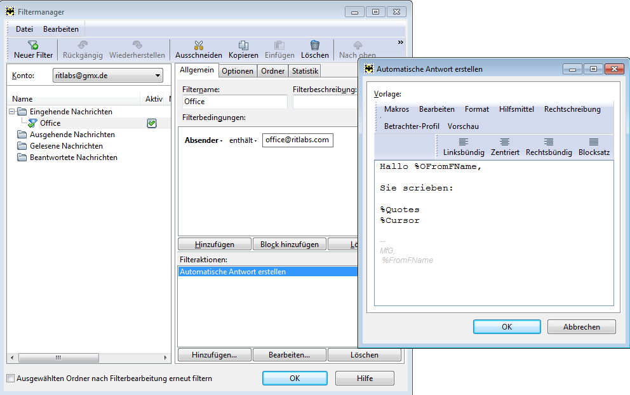The image size is (630, 395).
Task: Enable Ausgewählten Ordner erneut filtern checkbox
Action: [11, 378]
